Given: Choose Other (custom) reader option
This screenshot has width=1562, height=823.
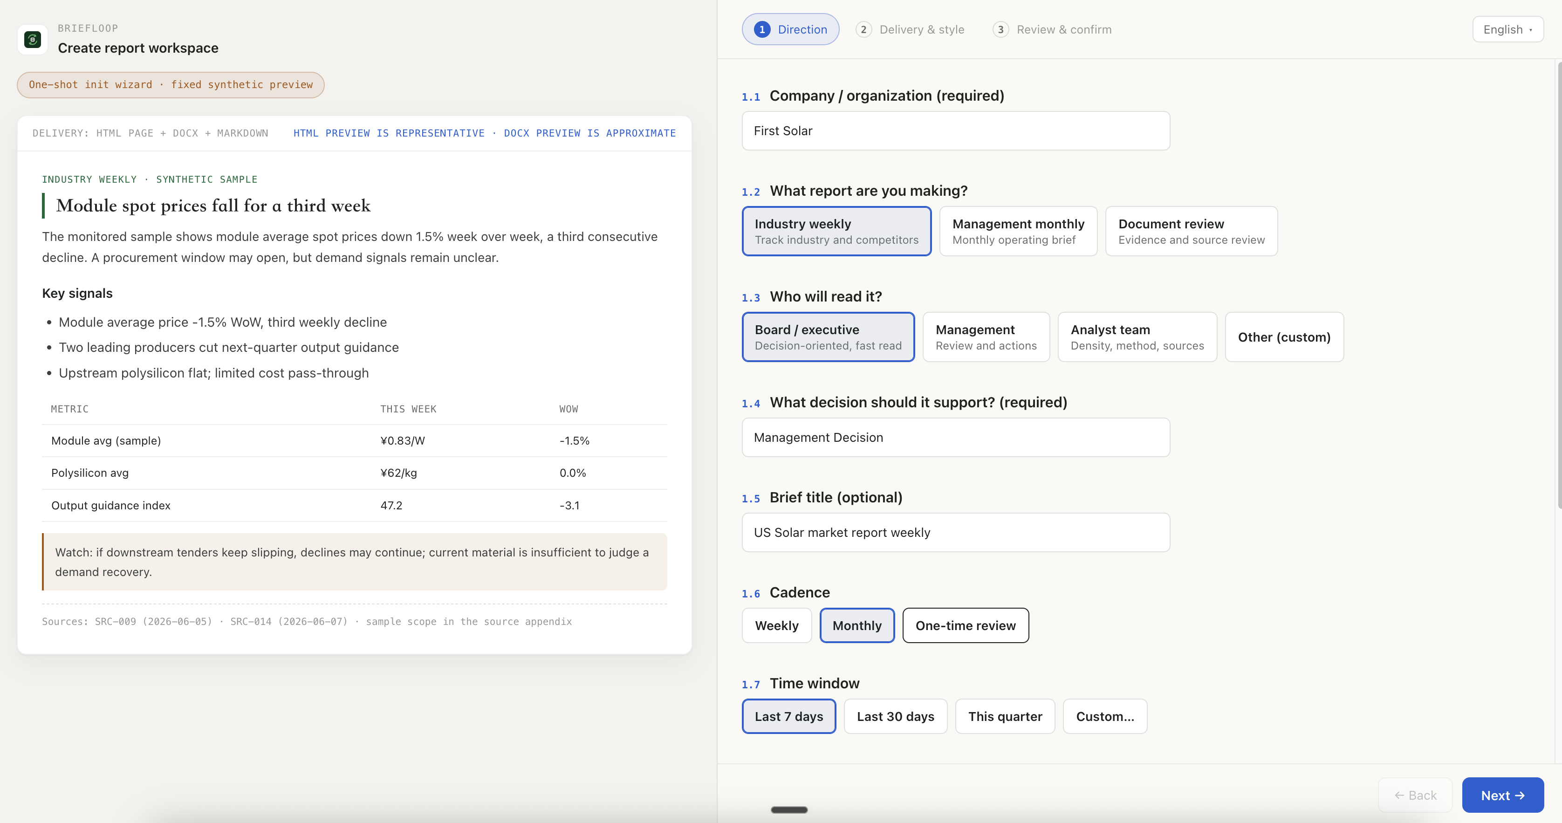Looking at the screenshot, I should click(1284, 336).
